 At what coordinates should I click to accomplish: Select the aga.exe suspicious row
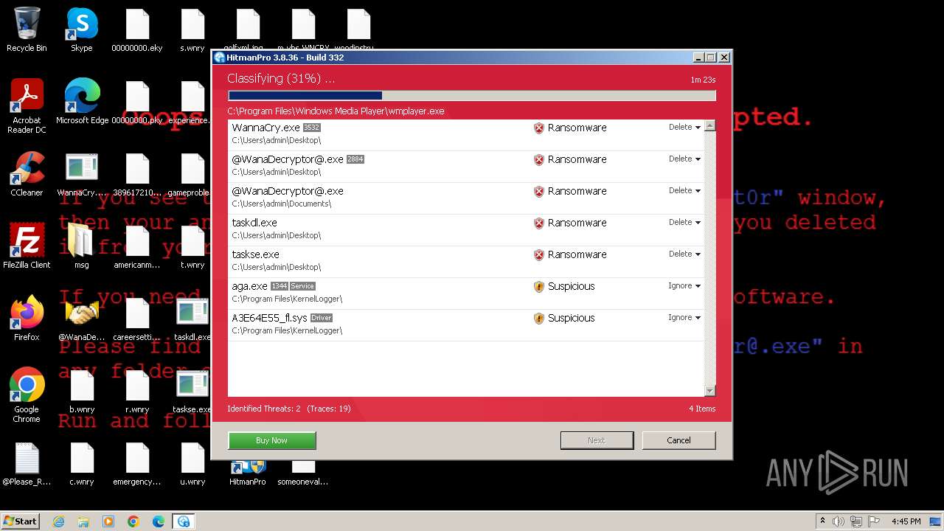[466, 294]
